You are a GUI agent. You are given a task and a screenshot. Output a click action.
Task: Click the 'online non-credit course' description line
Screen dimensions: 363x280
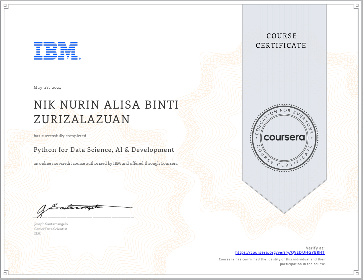pyautogui.click(x=106, y=163)
